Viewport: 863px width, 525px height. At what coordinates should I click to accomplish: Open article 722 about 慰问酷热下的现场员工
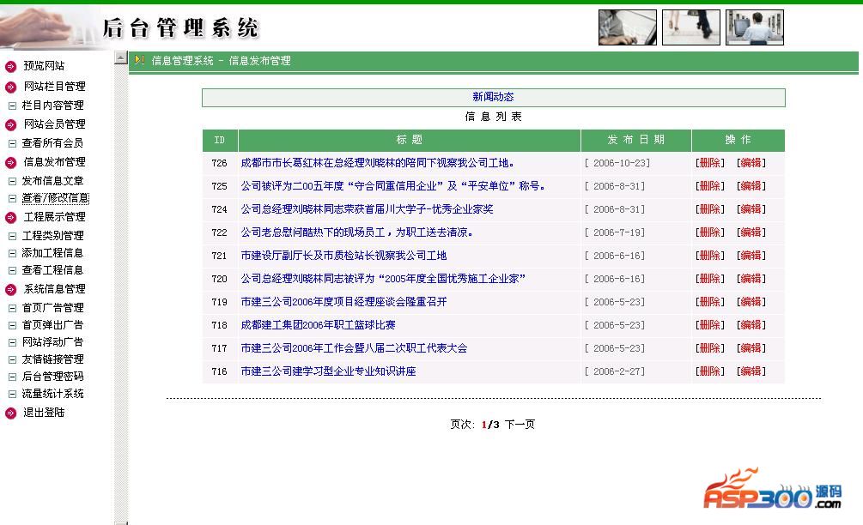[356, 232]
